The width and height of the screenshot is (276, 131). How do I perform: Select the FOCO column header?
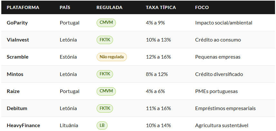[x=202, y=7]
